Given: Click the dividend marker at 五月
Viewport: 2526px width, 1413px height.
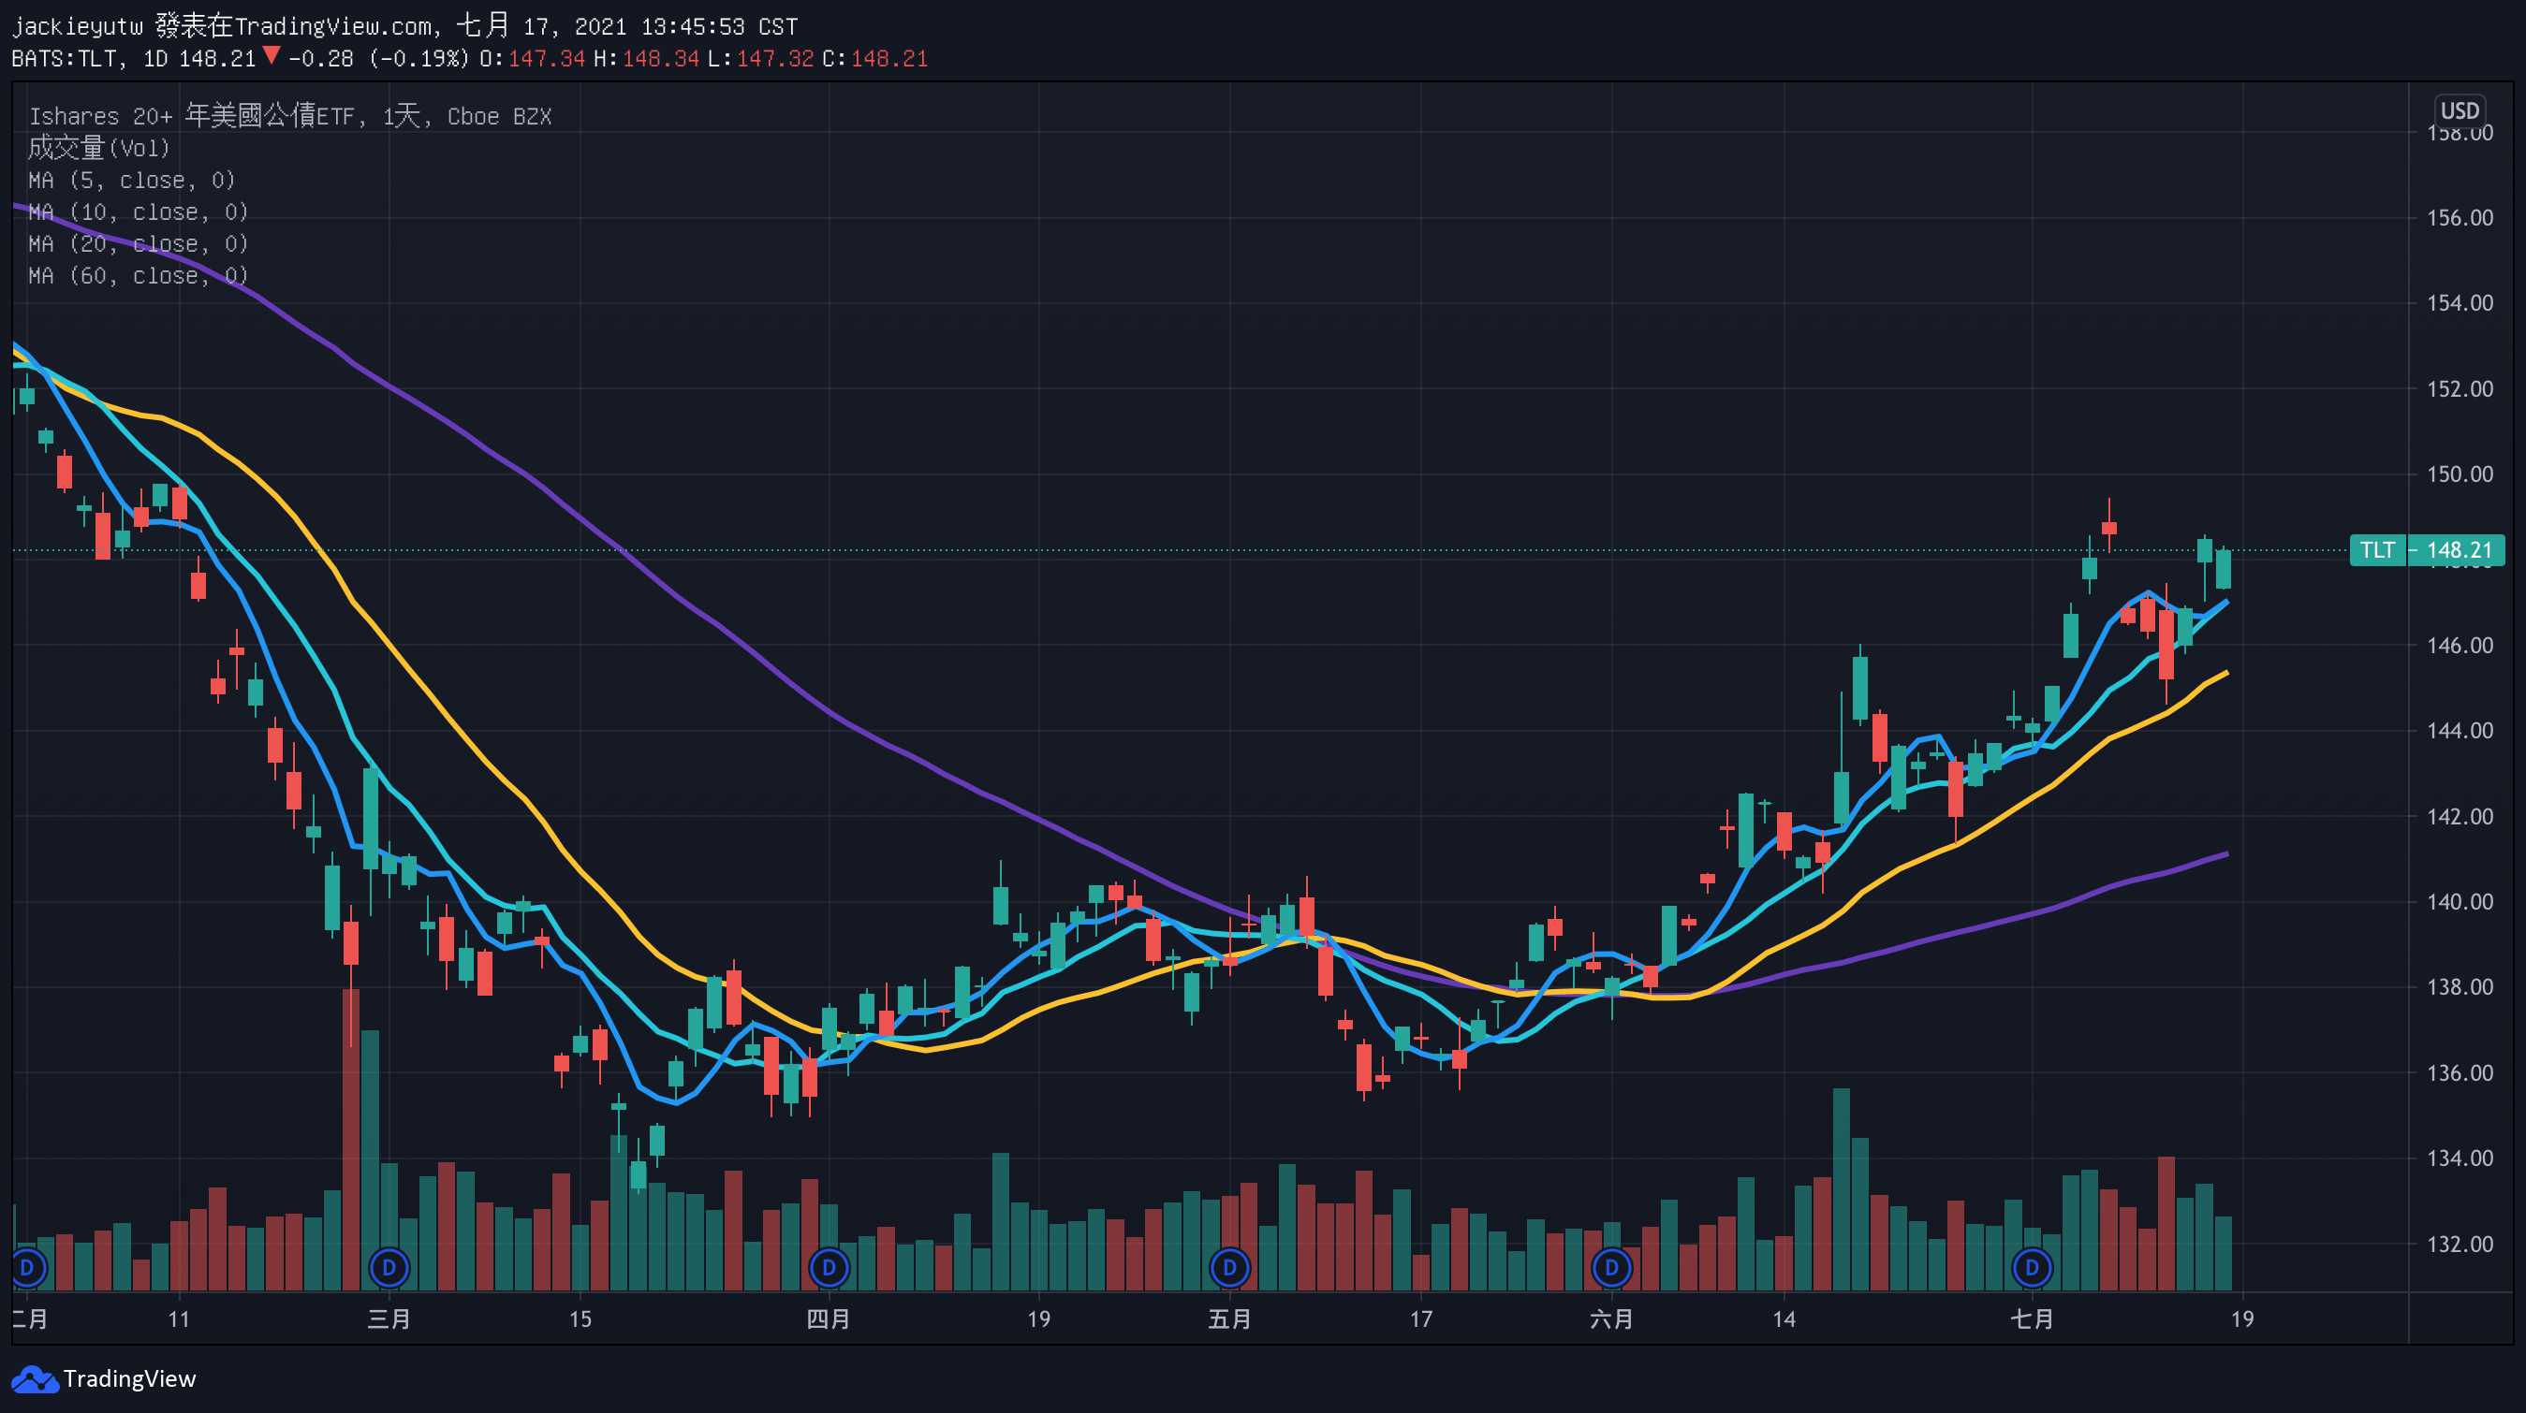Looking at the screenshot, I should tap(1229, 1268).
